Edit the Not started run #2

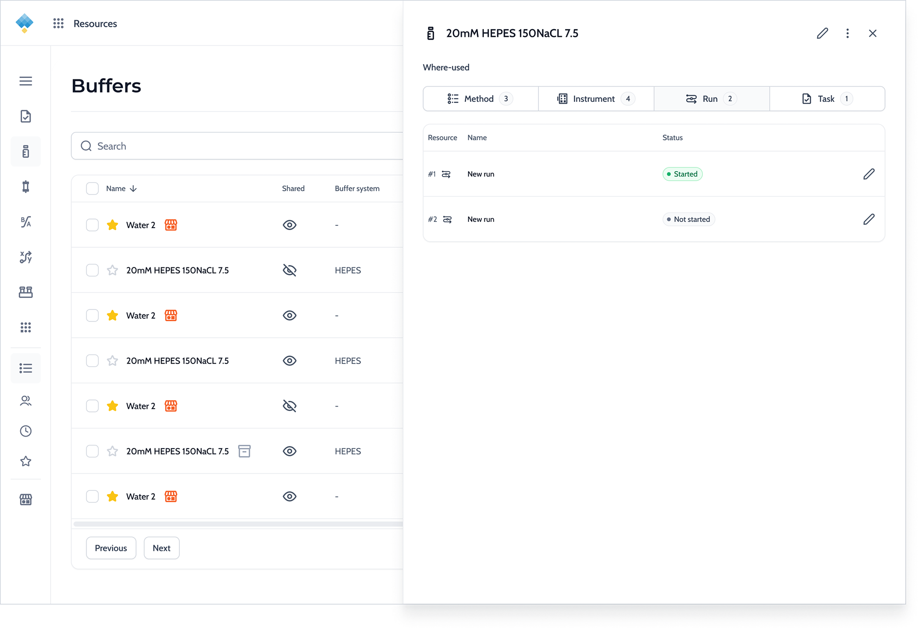[869, 219]
